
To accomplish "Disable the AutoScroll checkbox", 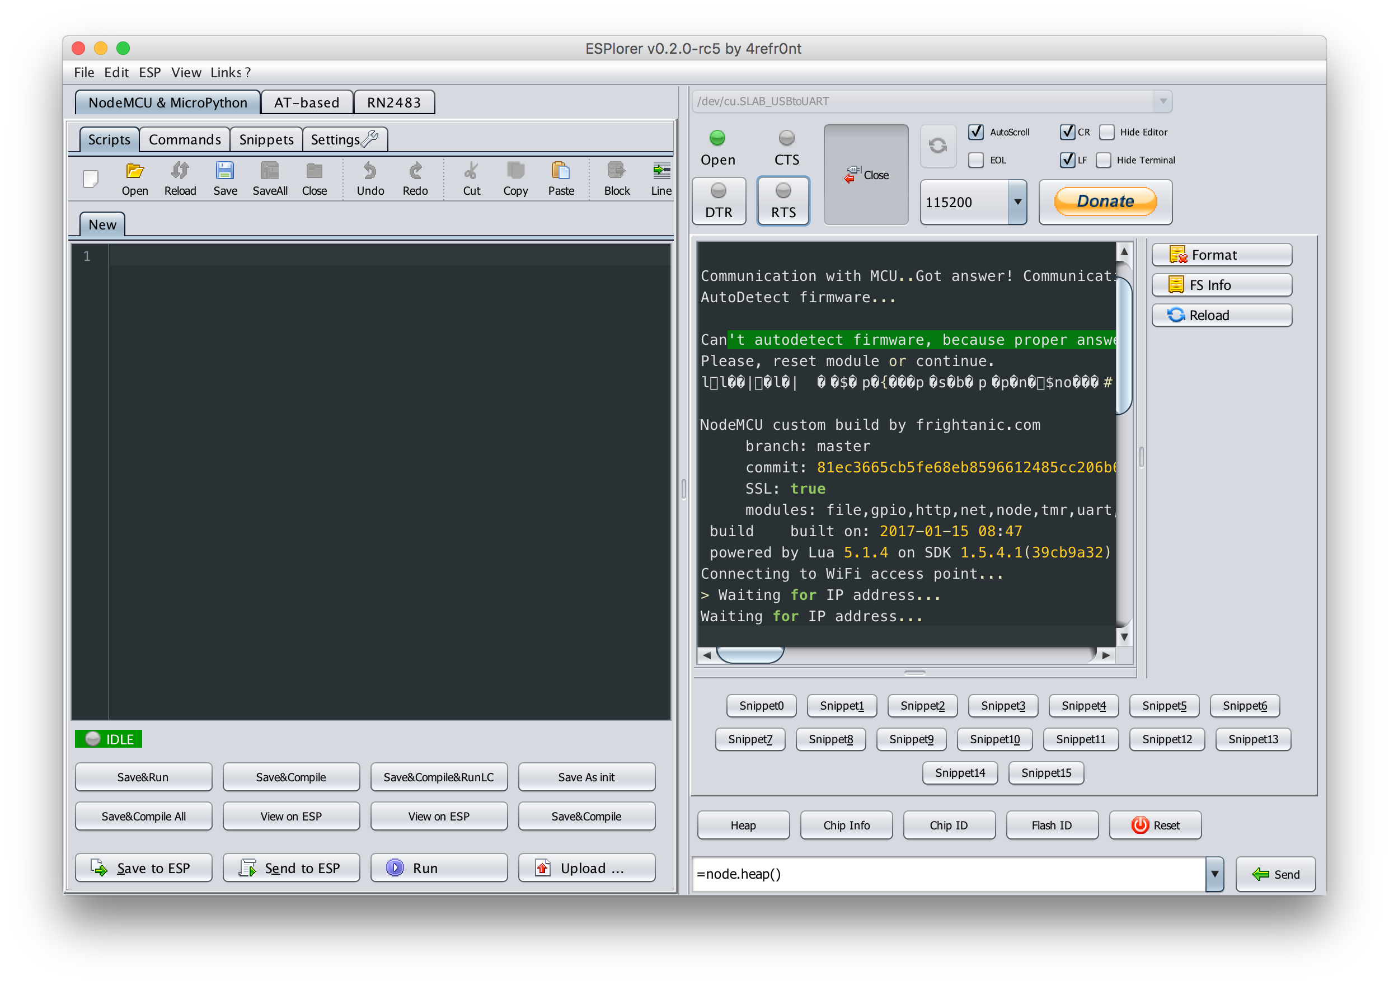I will tap(975, 132).
